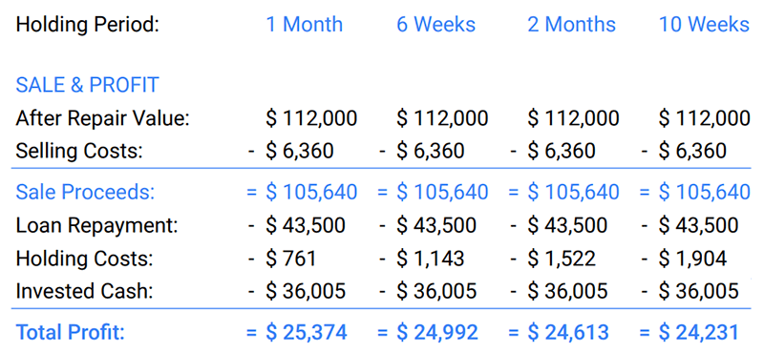This screenshot has width=764, height=353.
Task: Click Loan Repayment value under 10 Weeks
Action: [699, 225]
